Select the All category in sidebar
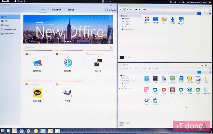This screenshot has width=213, height=134. 10,17
